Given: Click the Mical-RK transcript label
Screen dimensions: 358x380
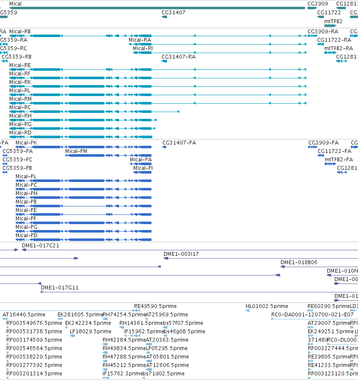Looking at the screenshot, I should click(x=20, y=82).
